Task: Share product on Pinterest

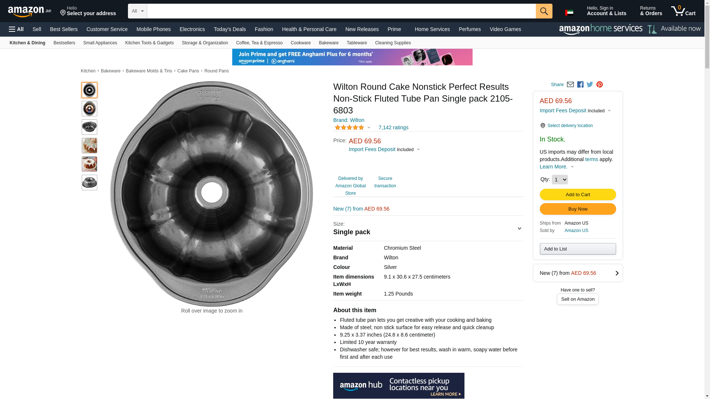Action: [599, 85]
